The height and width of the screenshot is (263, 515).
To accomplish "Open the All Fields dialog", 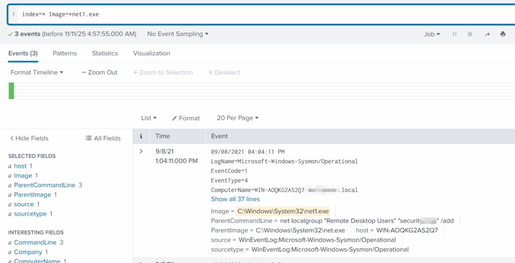I will click(x=103, y=138).
